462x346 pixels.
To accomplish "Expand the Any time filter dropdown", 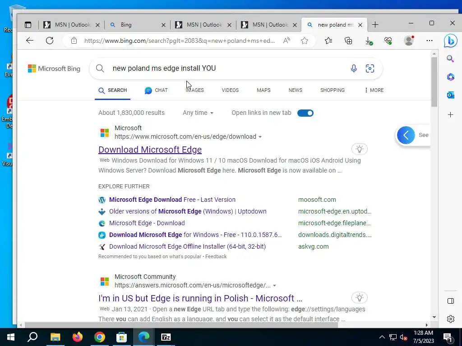I will click(198, 113).
